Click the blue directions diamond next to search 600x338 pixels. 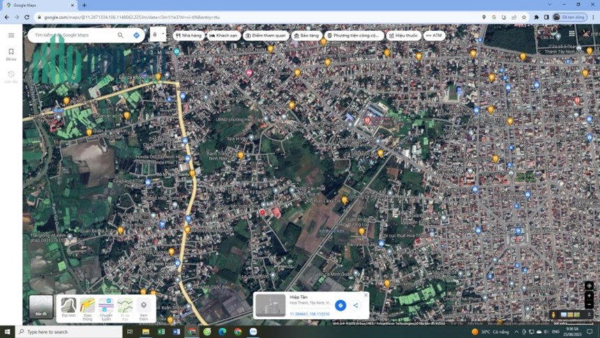pos(137,35)
